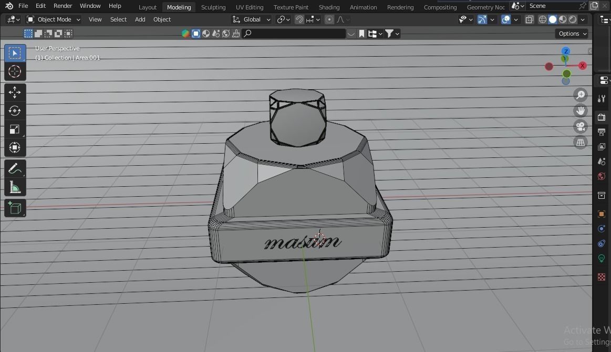Open the Object Data green light tab

601,258
